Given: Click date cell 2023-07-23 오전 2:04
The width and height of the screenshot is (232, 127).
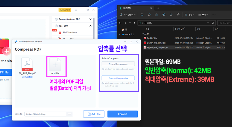Looking at the screenshot, I should click(x=184, y=38).
